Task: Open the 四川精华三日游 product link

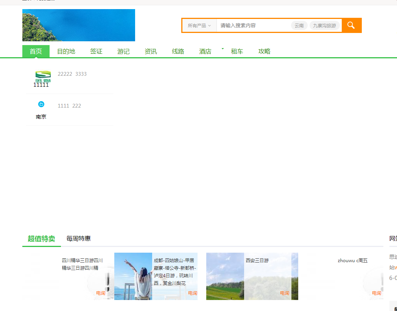Action: point(82,264)
